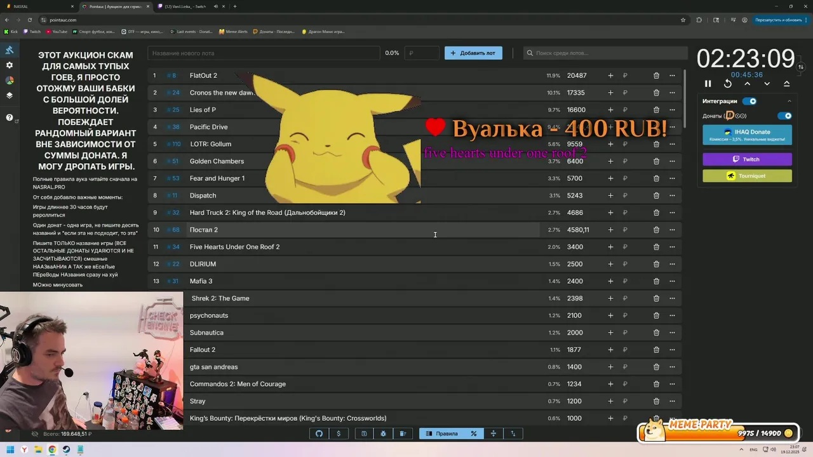The height and width of the screenshot is (457, 813).
Task: Open the layers icon in left sidebar
Action: (x=10, y=96)
